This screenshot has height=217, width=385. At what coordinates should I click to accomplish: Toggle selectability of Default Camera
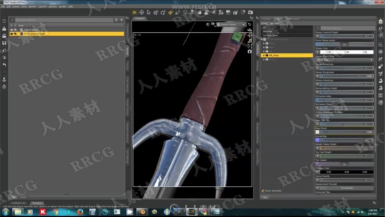[x=16, y=30]
